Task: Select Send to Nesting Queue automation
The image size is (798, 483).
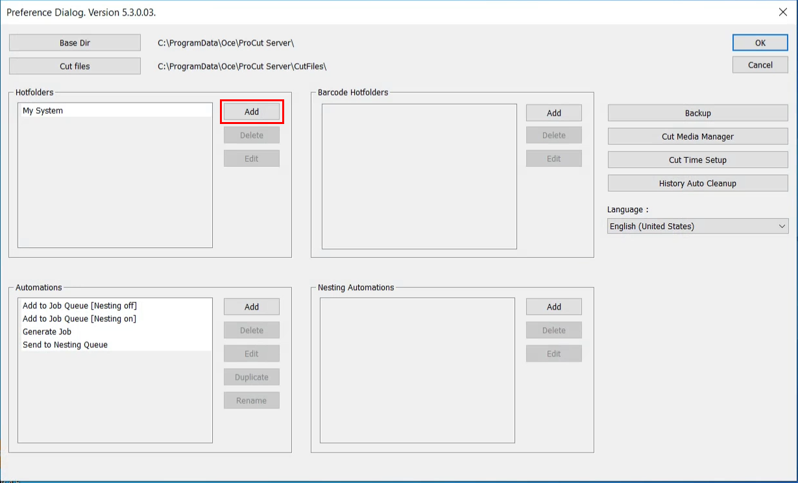Action: pos(66,345)
